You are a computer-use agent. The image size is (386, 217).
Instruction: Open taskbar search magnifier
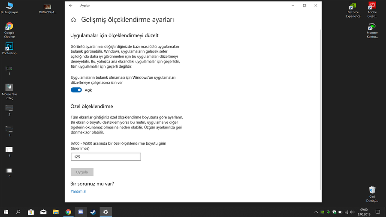tap(18, 212)
